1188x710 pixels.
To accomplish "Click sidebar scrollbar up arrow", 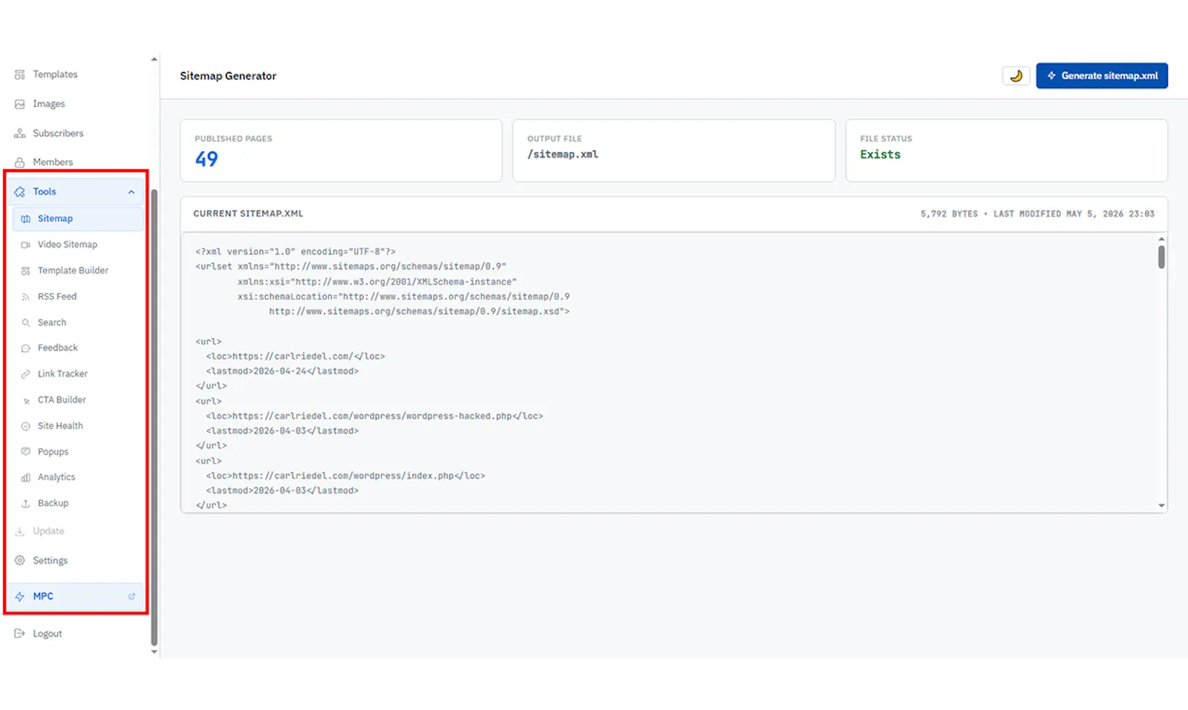I will (154, 59).
